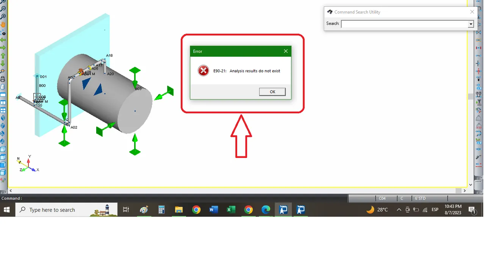Close the Error dialog with X

[286, 51]
